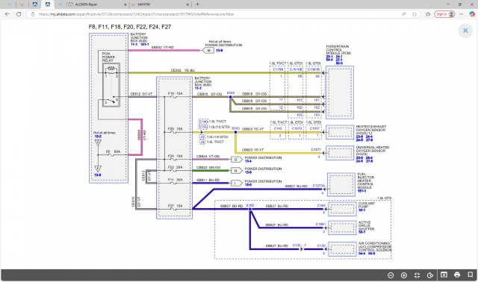
Task: Click connector C142 label
Action: 278,128
